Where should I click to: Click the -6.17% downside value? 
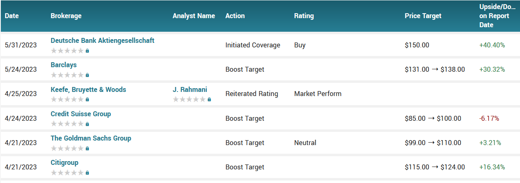click(489, 118)
